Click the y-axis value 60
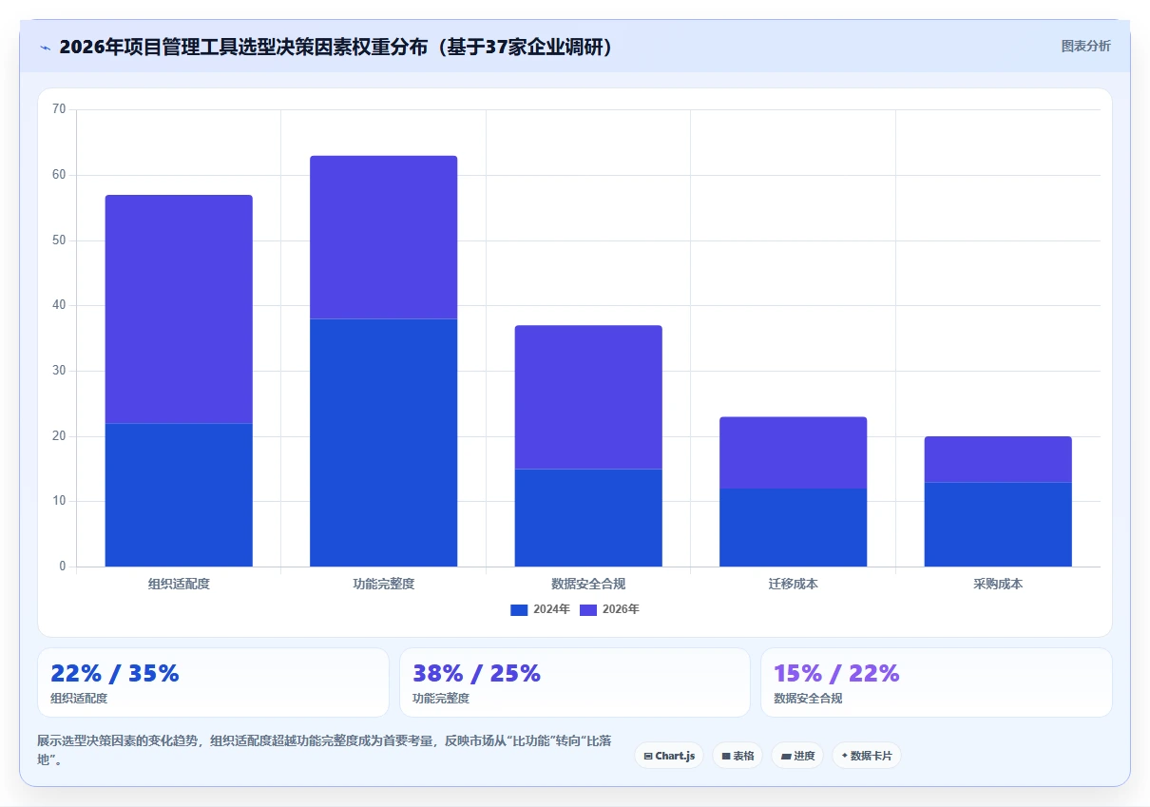 pos(60,175)
